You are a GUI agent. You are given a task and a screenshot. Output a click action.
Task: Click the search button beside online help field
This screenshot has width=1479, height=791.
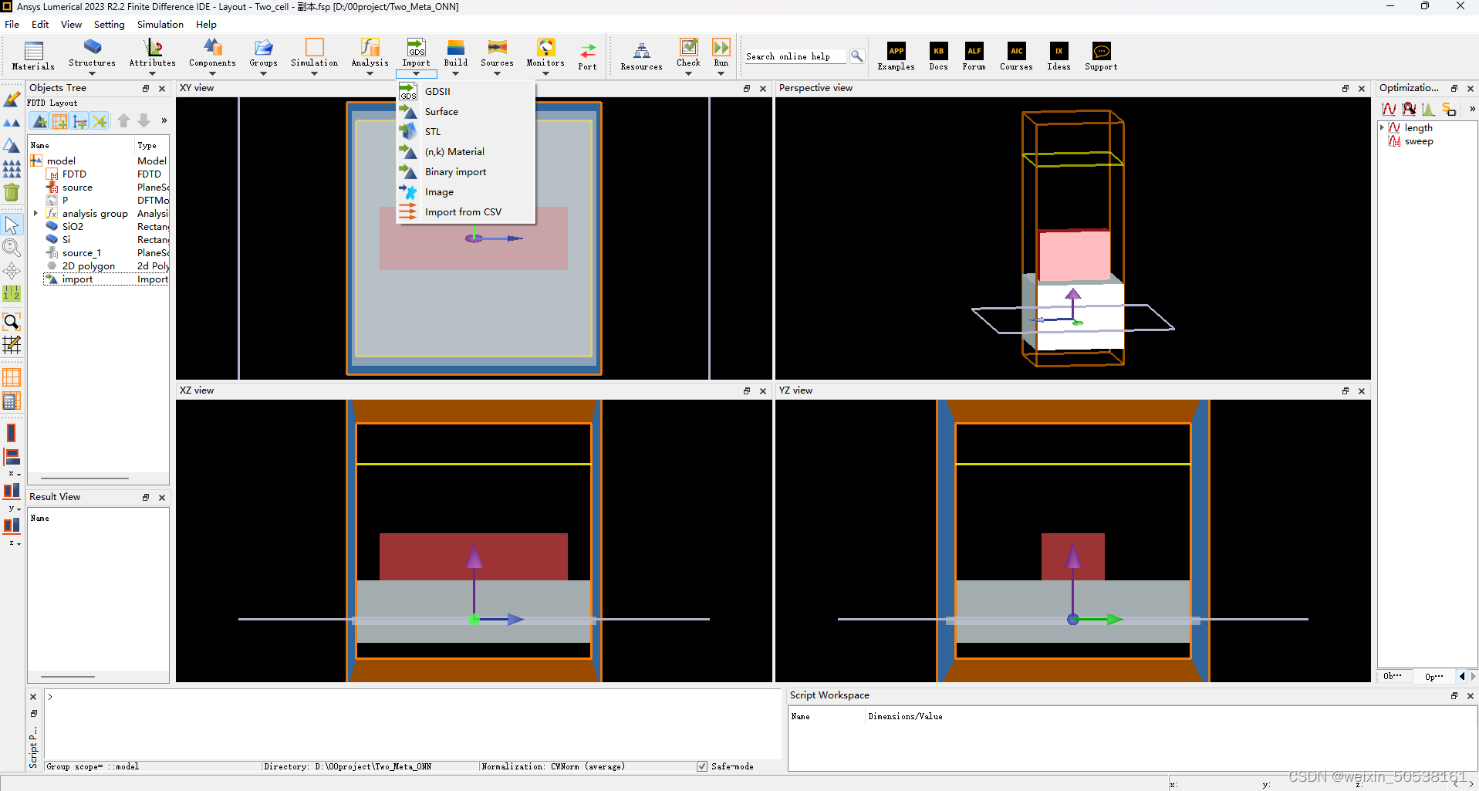[x=857, y=56]
